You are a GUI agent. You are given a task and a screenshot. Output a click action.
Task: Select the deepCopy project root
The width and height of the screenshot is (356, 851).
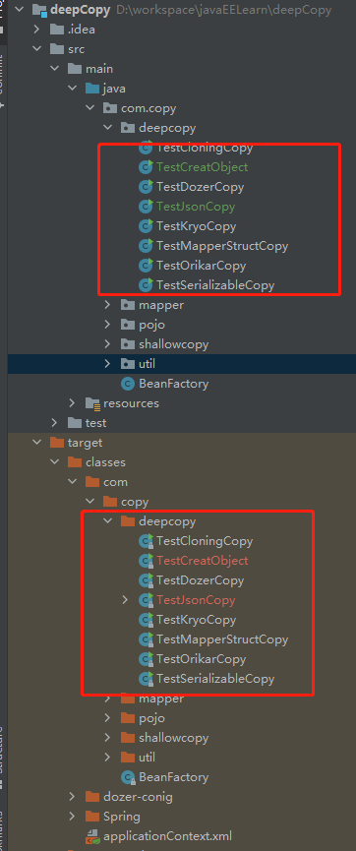[x=81, y=10]
